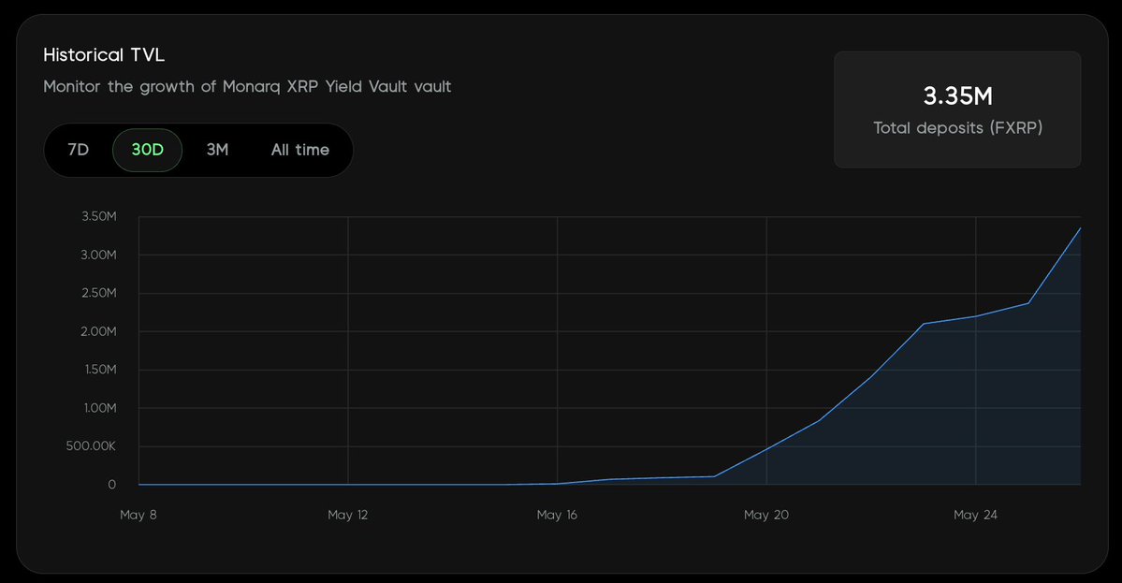Click the 1.00M y-axis label
This screenshot has height=583, width=1122.
pos(99,408)
